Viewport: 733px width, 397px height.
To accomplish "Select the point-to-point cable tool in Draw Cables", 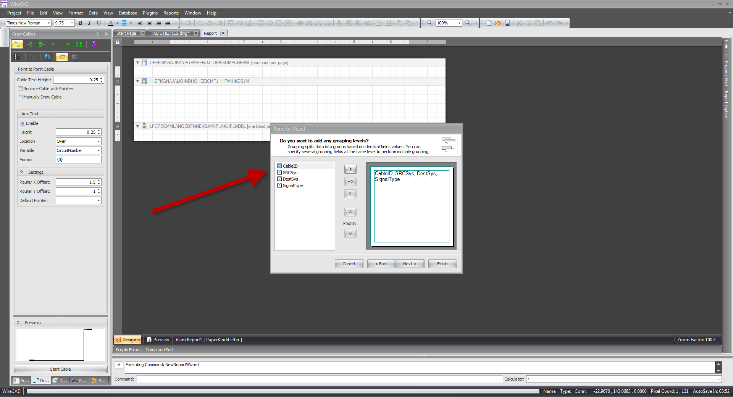I will click(17, 44).
